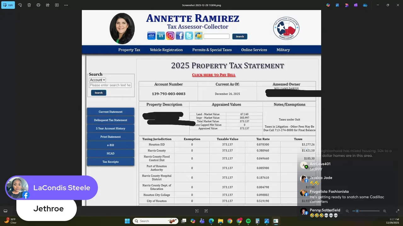The height and width of the screenshot is (226, 403).
Task: Open File Explorer from the taskbar
Action: pos(220,221)
